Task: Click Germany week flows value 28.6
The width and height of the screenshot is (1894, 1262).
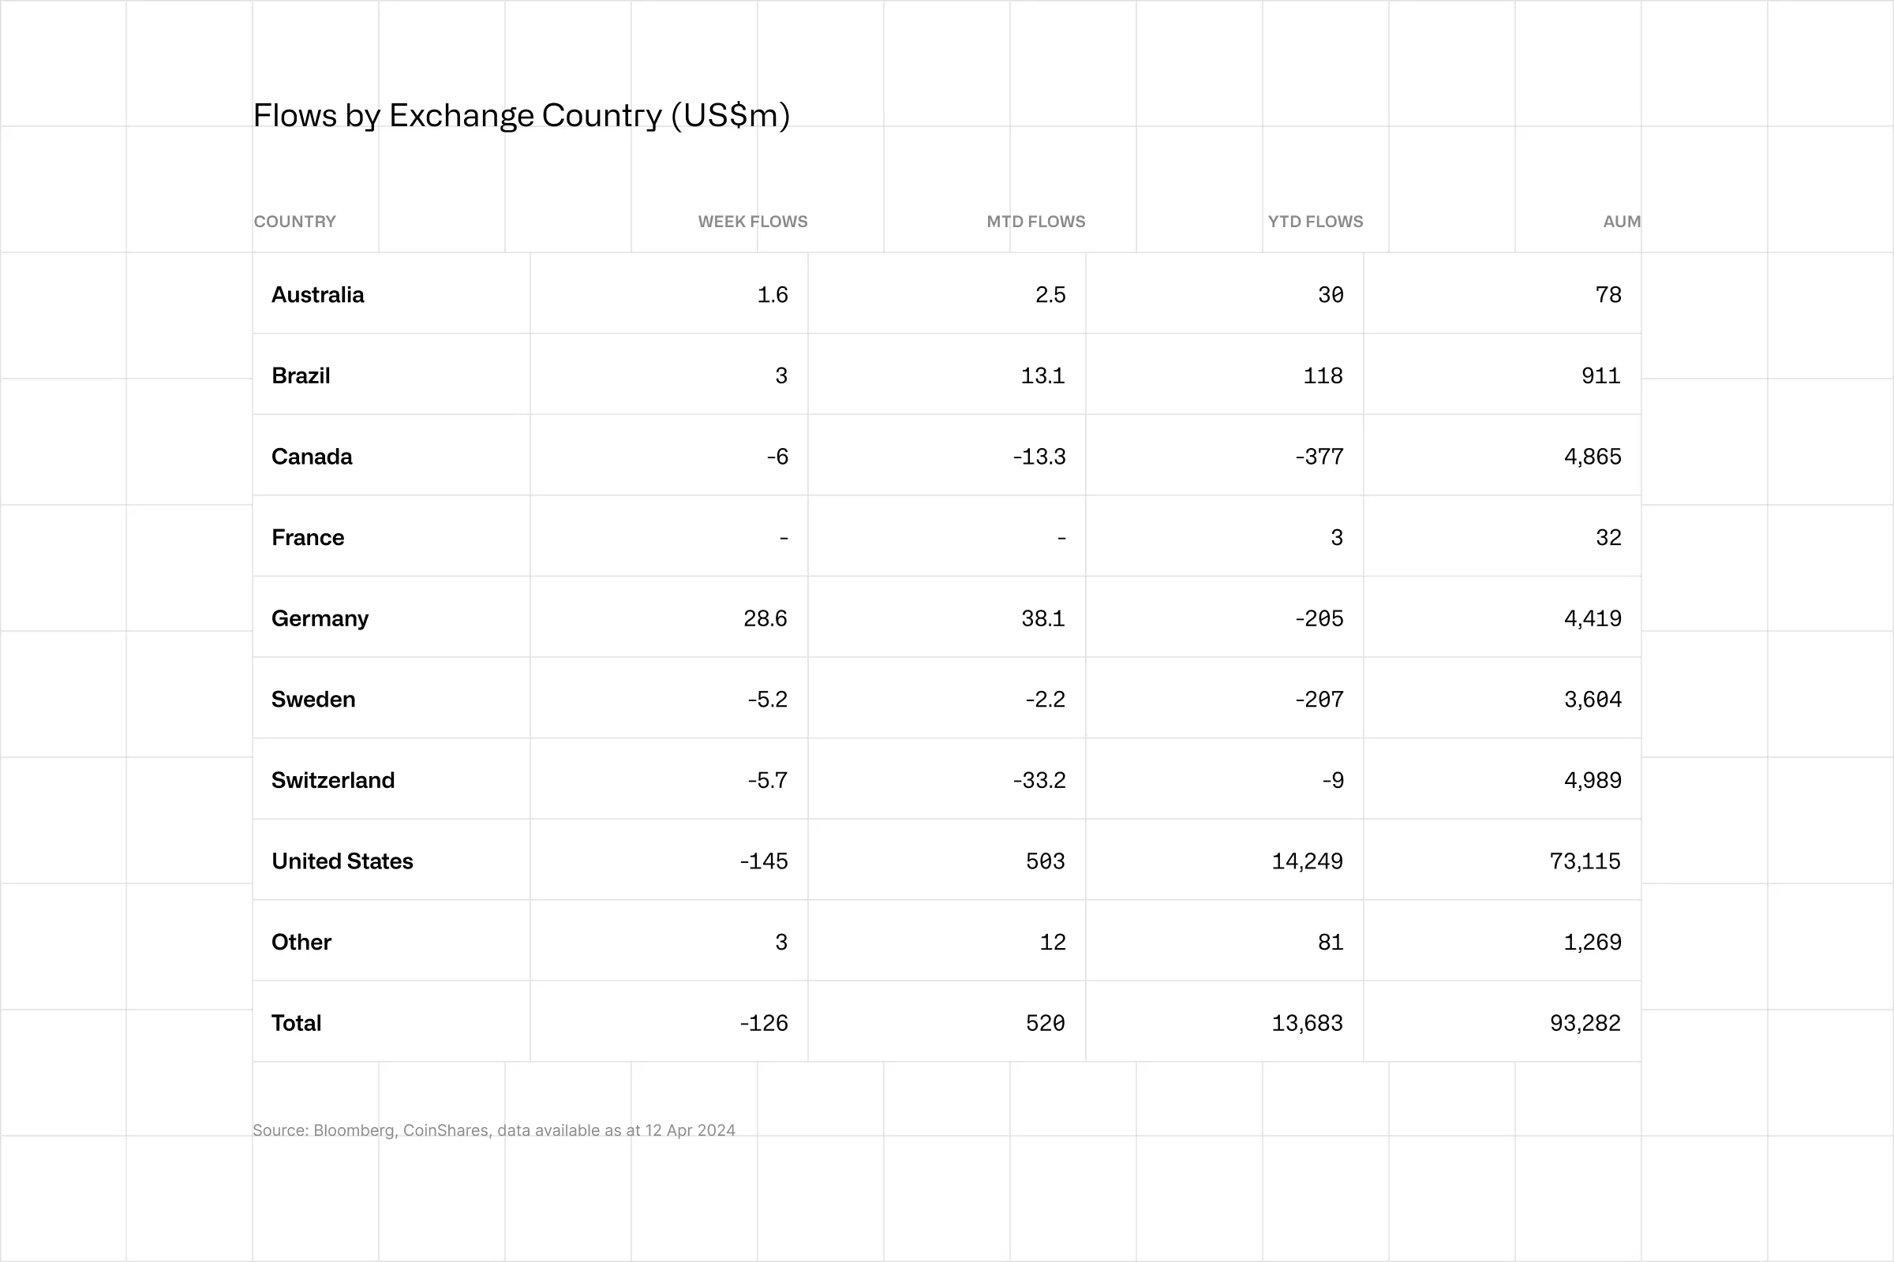Action: pos(764,618)
